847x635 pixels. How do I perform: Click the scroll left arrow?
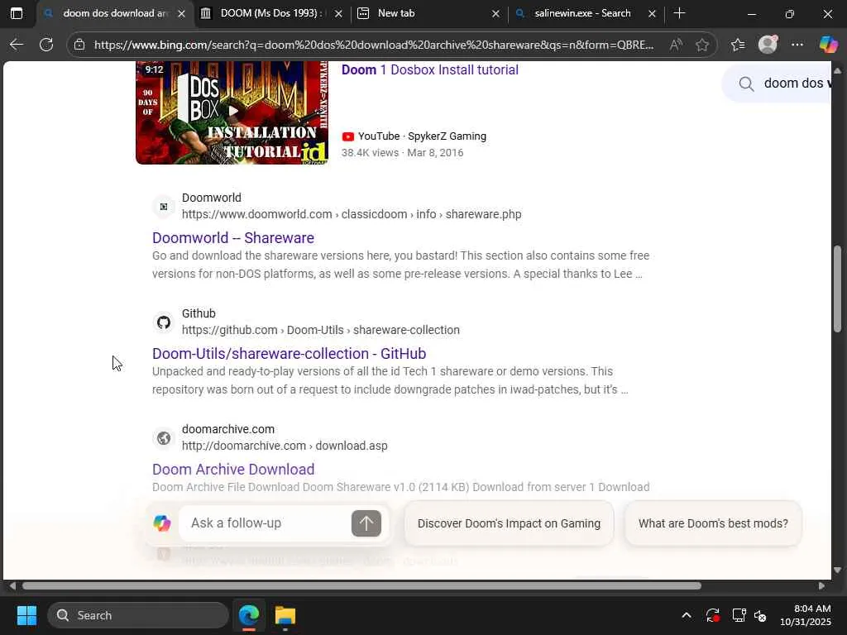(x=12, y=586)
